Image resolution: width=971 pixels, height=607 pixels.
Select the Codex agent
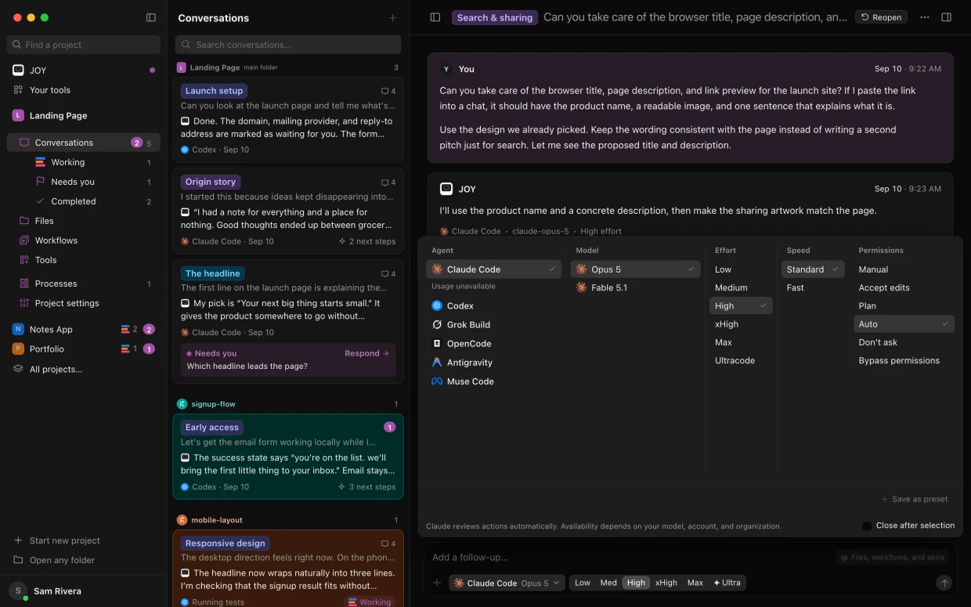[493, 305]
